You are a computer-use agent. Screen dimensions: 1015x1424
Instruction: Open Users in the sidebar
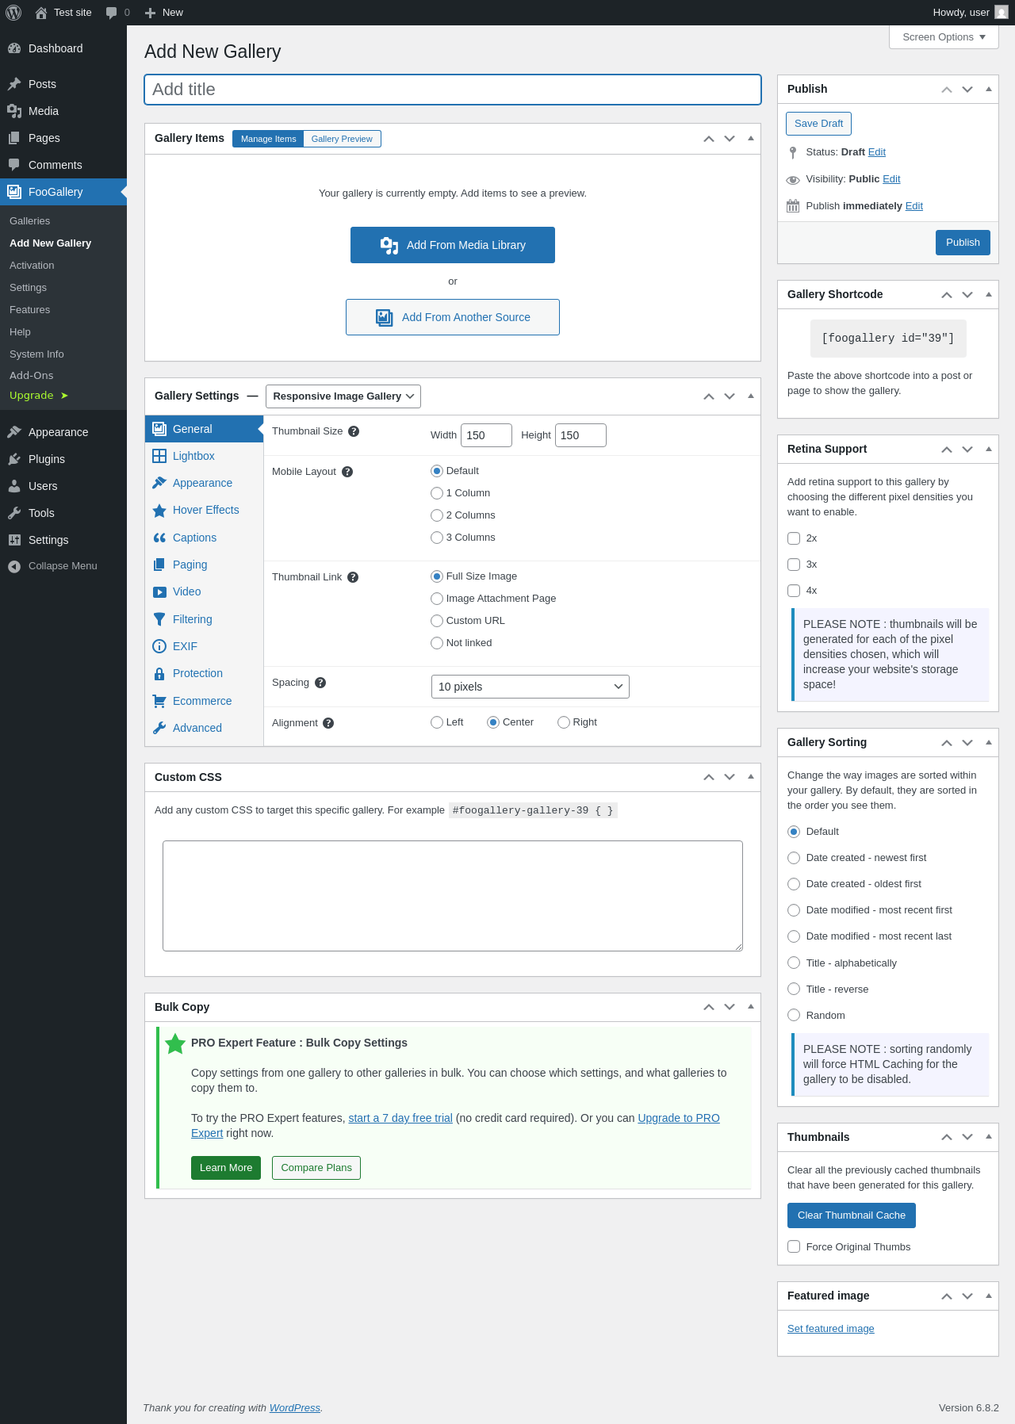63,486
